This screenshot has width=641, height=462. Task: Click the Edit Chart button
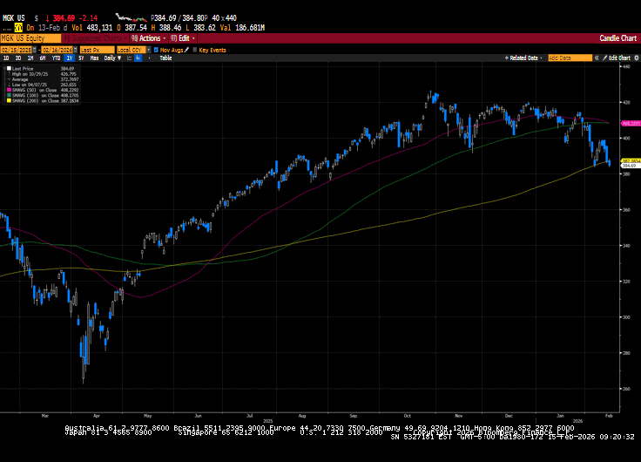click(617, 58)
